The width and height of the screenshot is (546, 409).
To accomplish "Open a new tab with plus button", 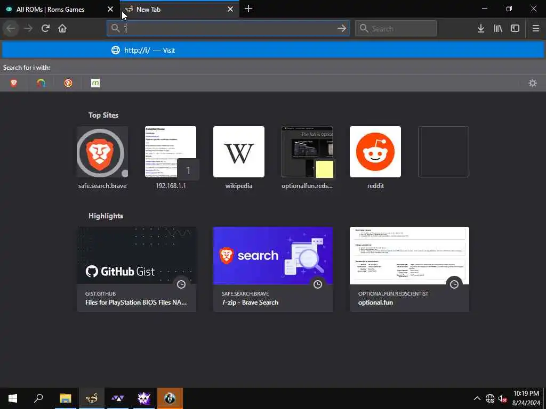I will (x=248, y=9).
